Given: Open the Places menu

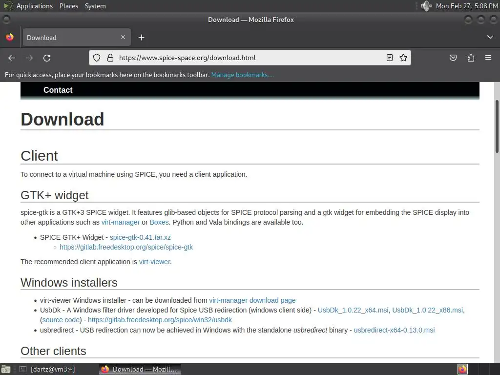Looking at the screenshot, I should point(68,6).
